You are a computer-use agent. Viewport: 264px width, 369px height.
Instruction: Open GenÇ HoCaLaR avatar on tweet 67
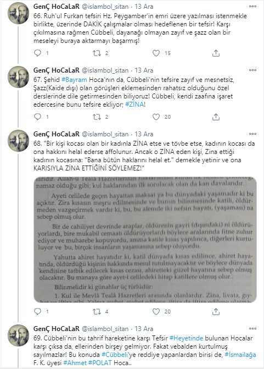point(19,77)
